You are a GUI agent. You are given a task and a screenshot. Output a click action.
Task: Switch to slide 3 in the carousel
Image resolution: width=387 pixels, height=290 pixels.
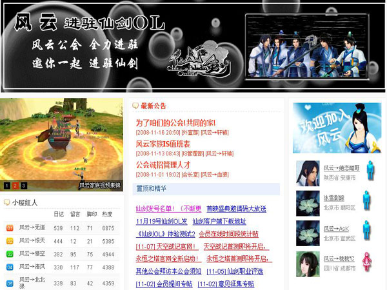pyautogui.click(x=24, y=186)
